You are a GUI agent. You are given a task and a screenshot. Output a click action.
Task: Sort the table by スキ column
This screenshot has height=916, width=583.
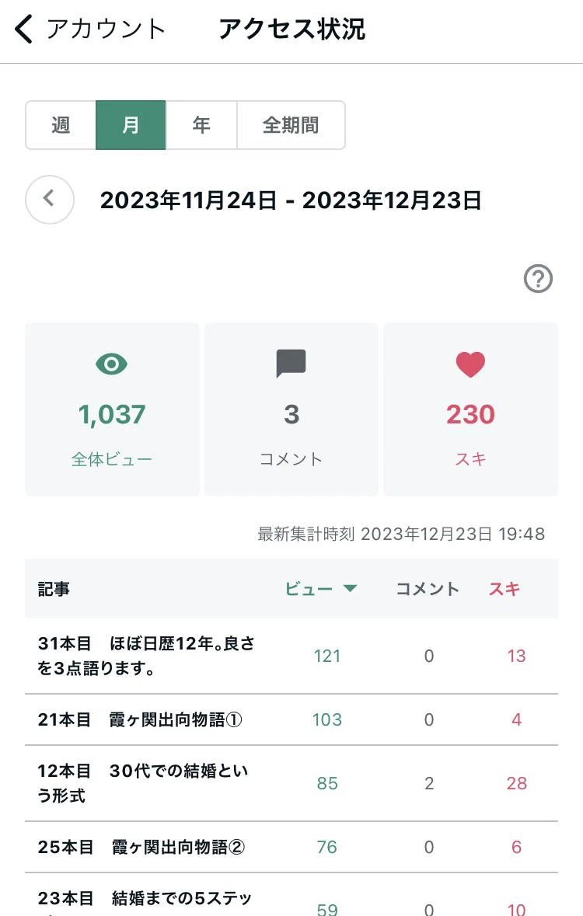[504, 589]
